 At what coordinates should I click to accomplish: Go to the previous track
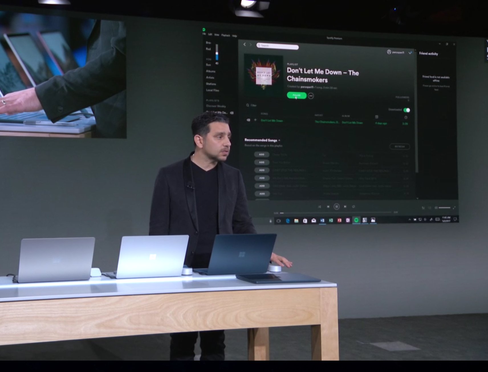(x=328, y=207)
